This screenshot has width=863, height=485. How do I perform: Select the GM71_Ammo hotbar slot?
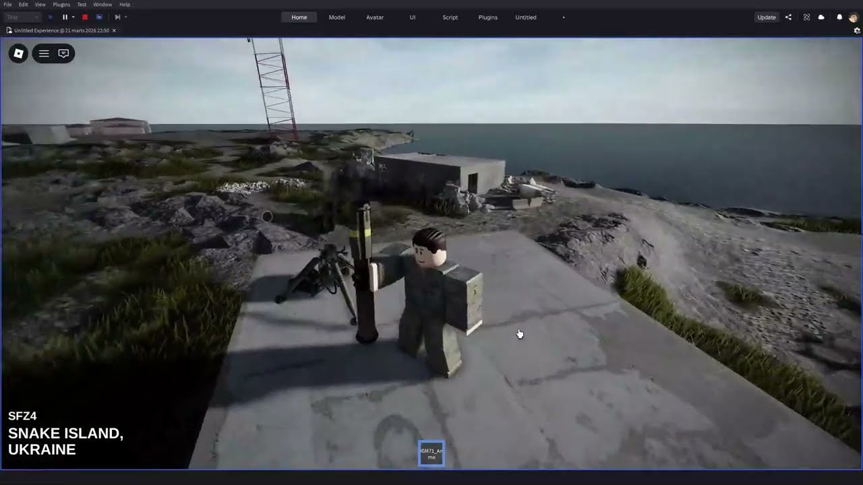431,454
